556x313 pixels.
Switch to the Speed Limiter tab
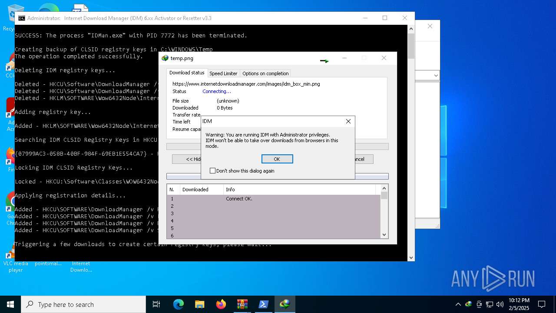(223, 73)
